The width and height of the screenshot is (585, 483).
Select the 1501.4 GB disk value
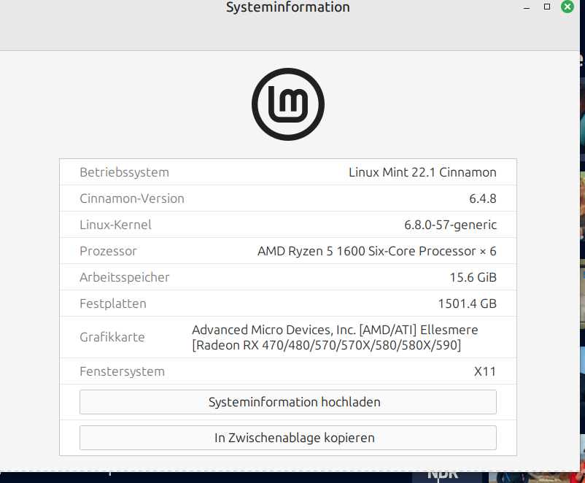(x=467, y=304)
